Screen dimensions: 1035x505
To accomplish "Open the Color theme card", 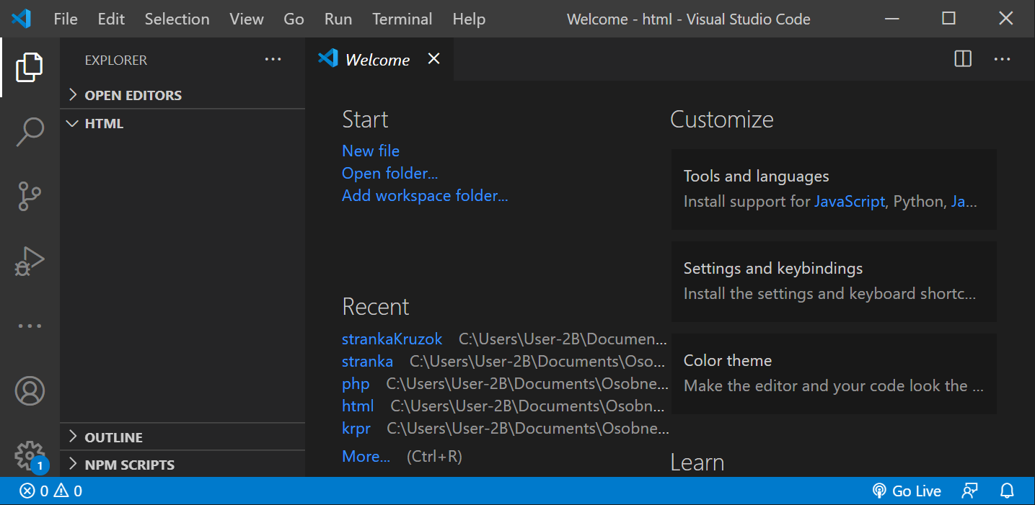I will 834,374.
